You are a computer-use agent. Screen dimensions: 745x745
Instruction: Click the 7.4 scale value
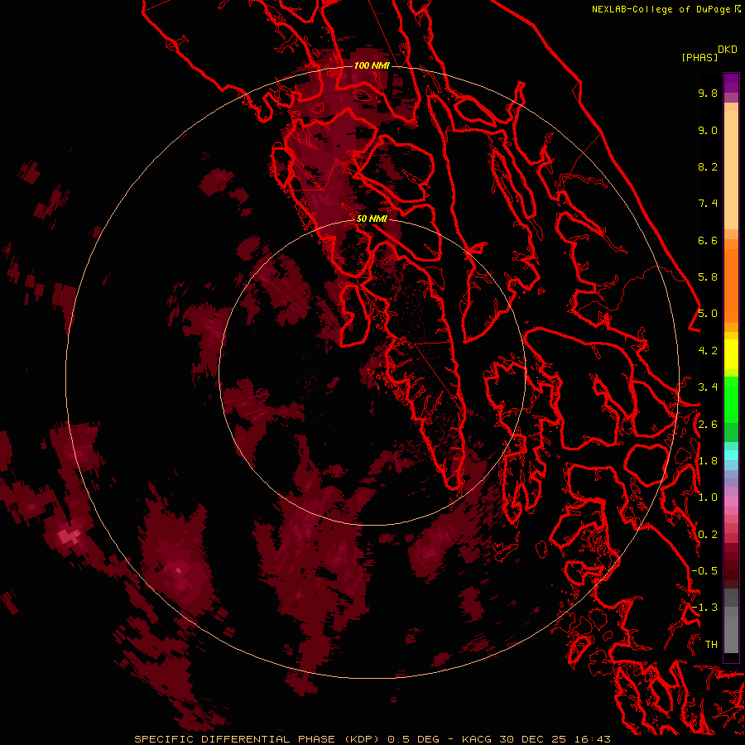point(708,204)
